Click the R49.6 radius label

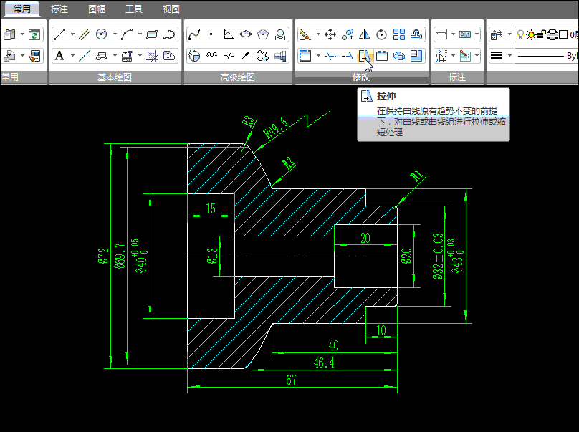(x=275, y=128)
